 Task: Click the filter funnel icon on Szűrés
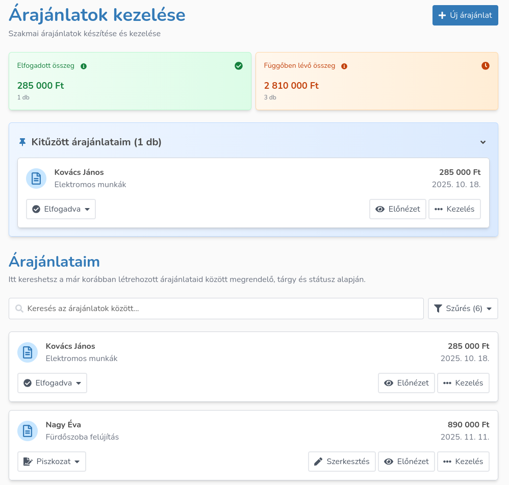coord(438,308)
